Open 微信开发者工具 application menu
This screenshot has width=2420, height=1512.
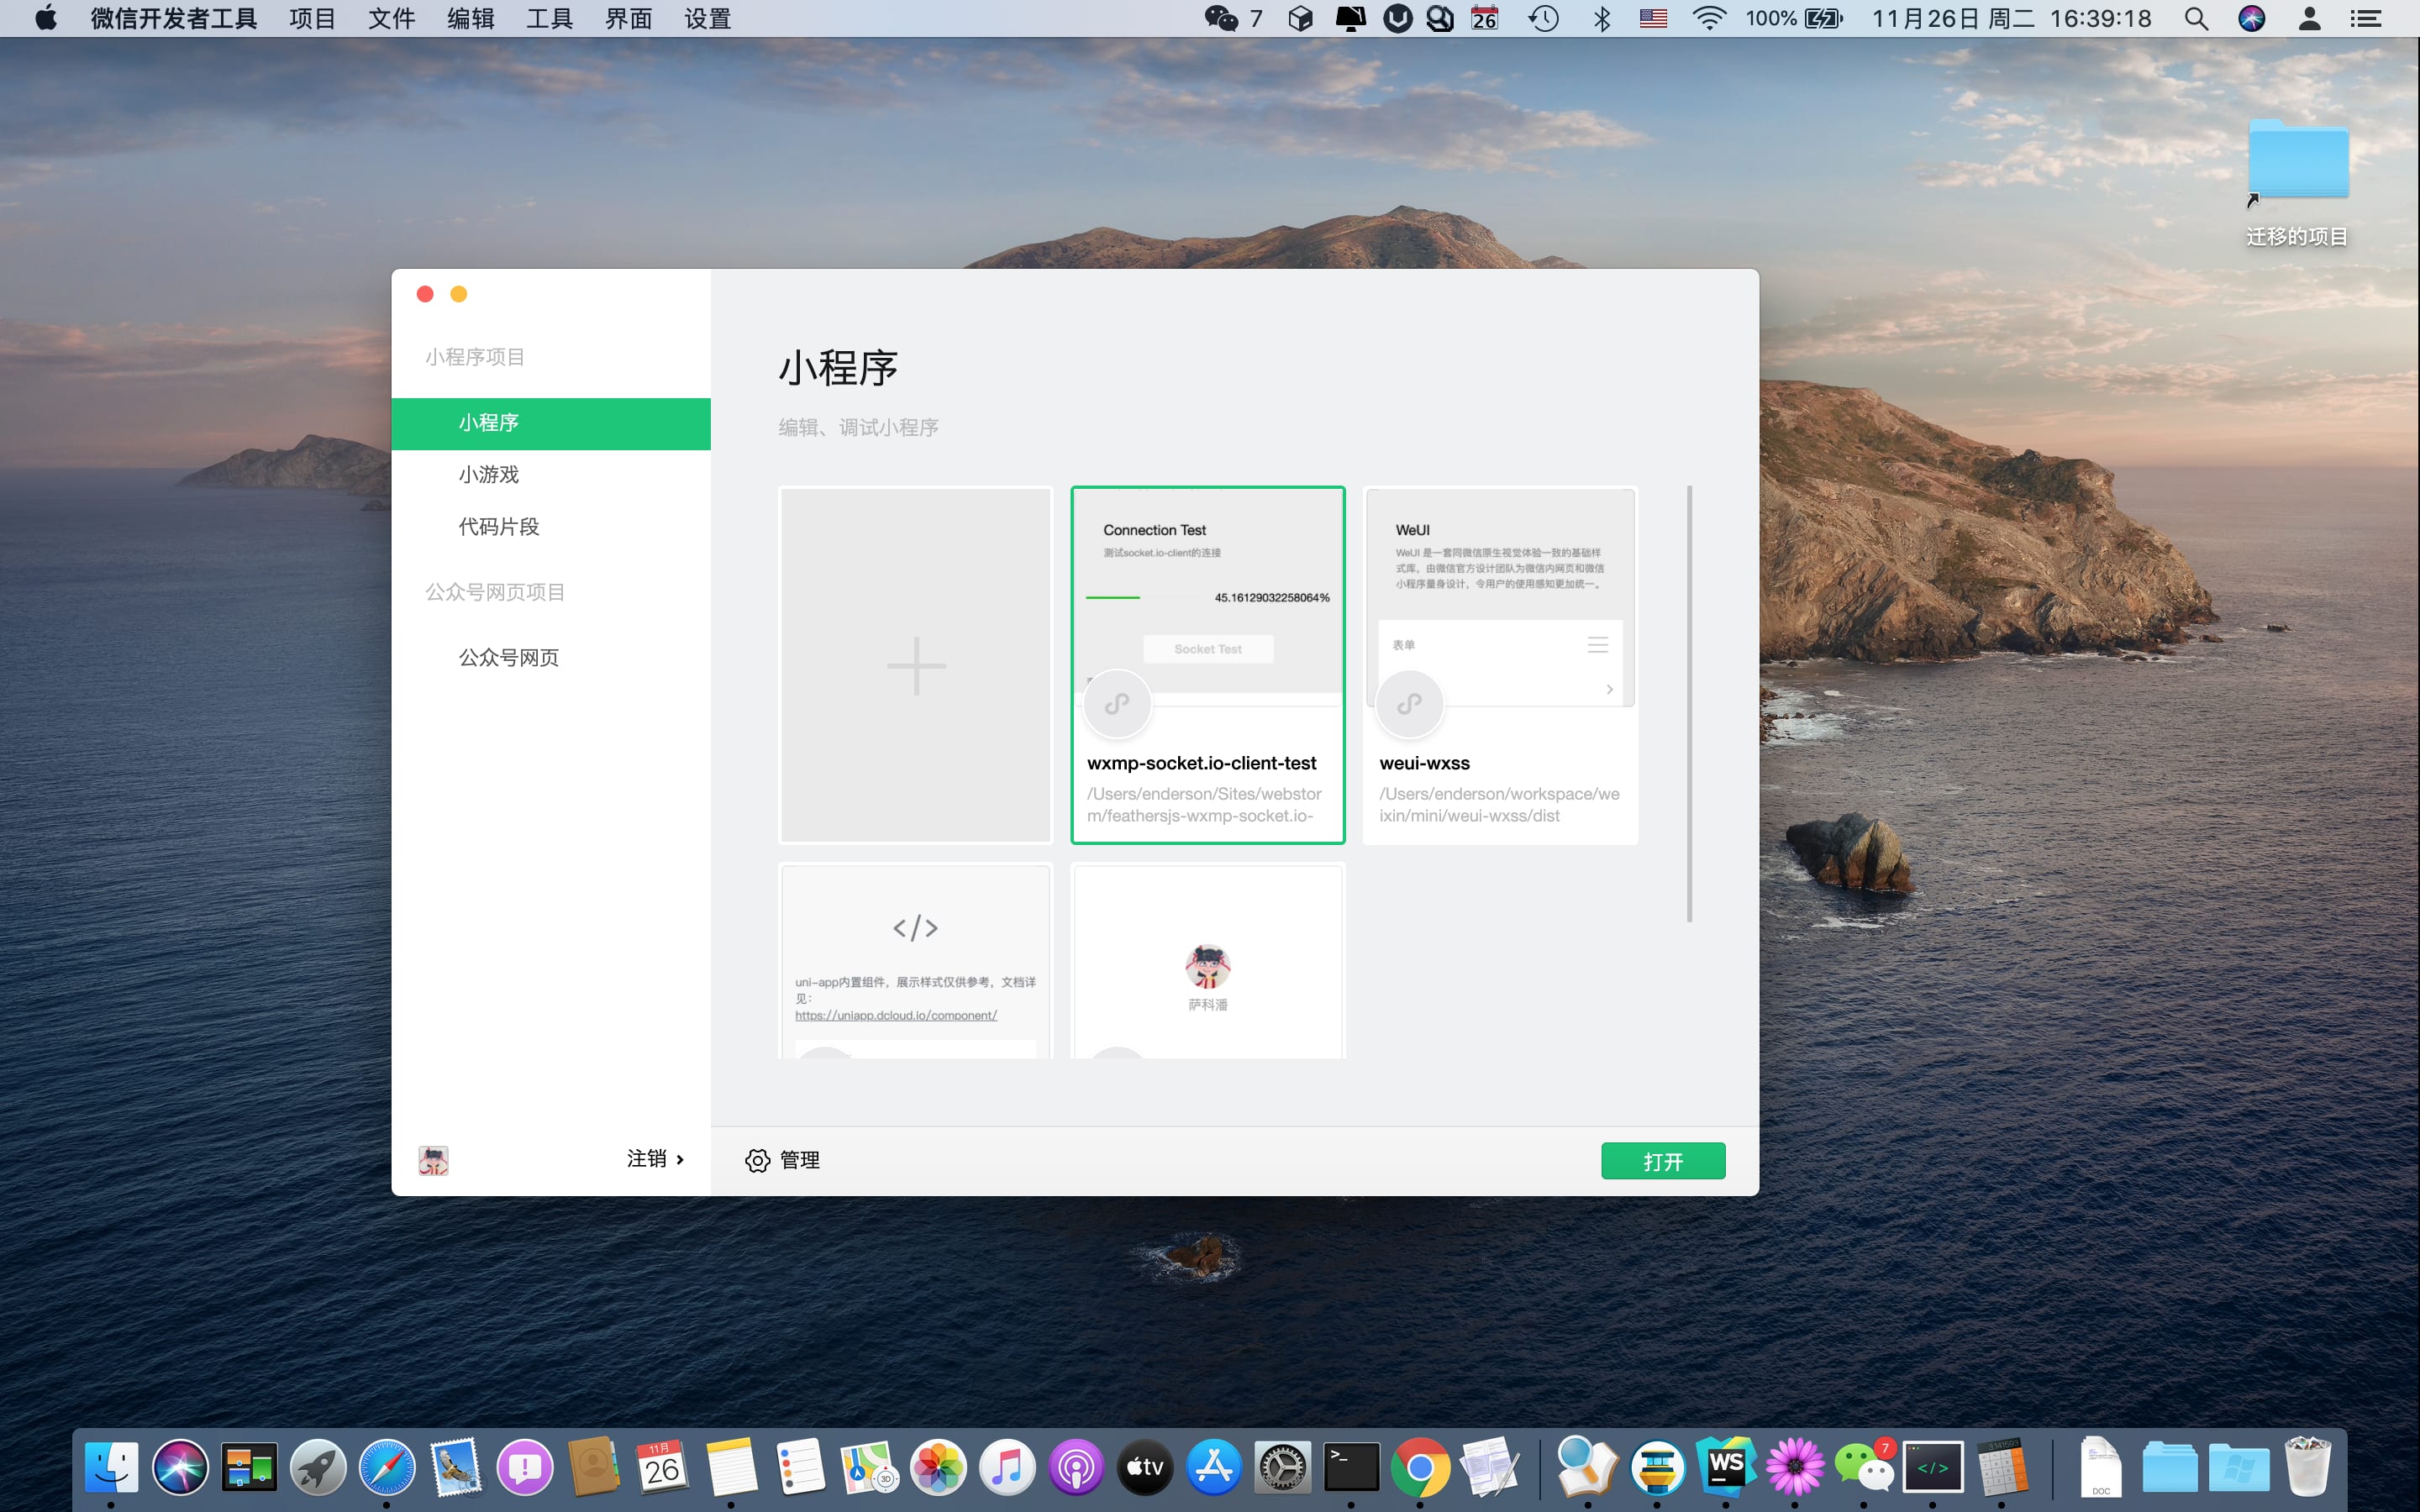pyautogui.click(x=173, y=18)
